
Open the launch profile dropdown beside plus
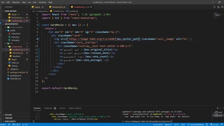(220, 108)
